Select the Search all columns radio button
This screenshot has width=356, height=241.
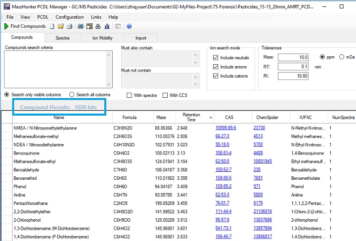pyautogui.click(x=72, y=95)
